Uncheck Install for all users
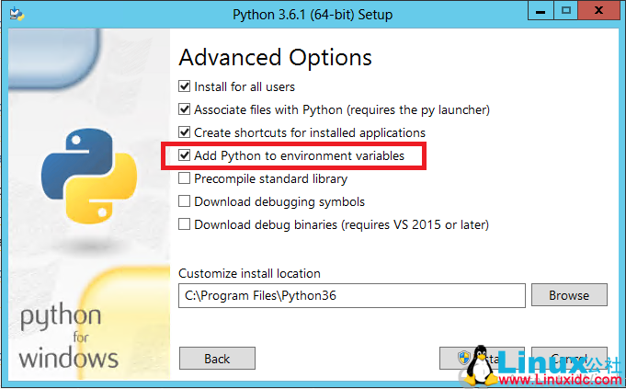Viewport: 626px width, 389px height. point(185,87)
